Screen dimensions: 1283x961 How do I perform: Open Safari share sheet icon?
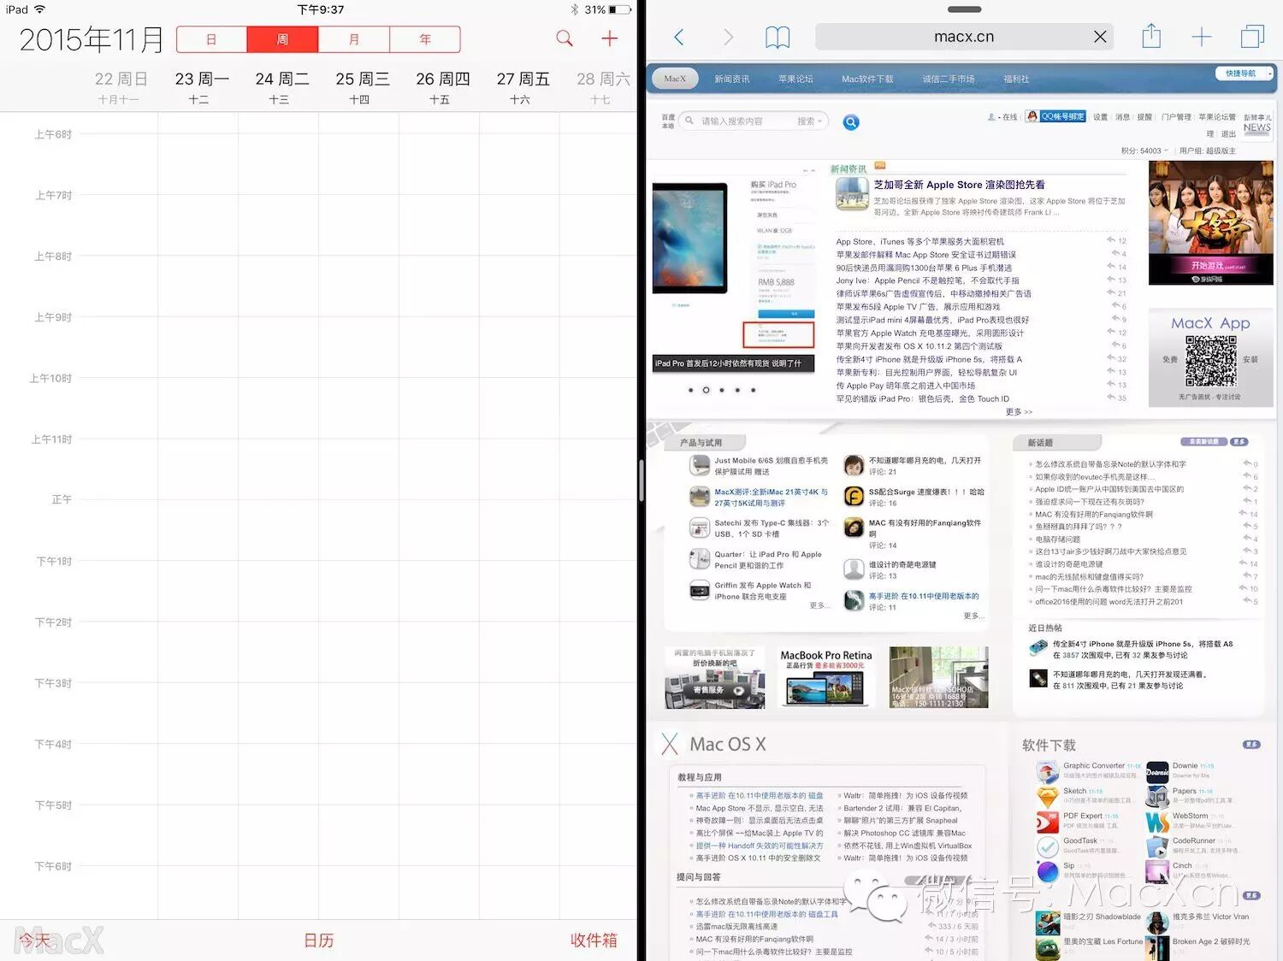1151,36
